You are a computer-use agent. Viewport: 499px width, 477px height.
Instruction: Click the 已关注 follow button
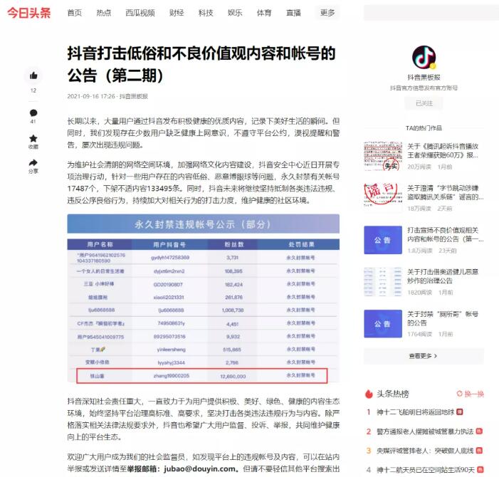click(424, 103)
